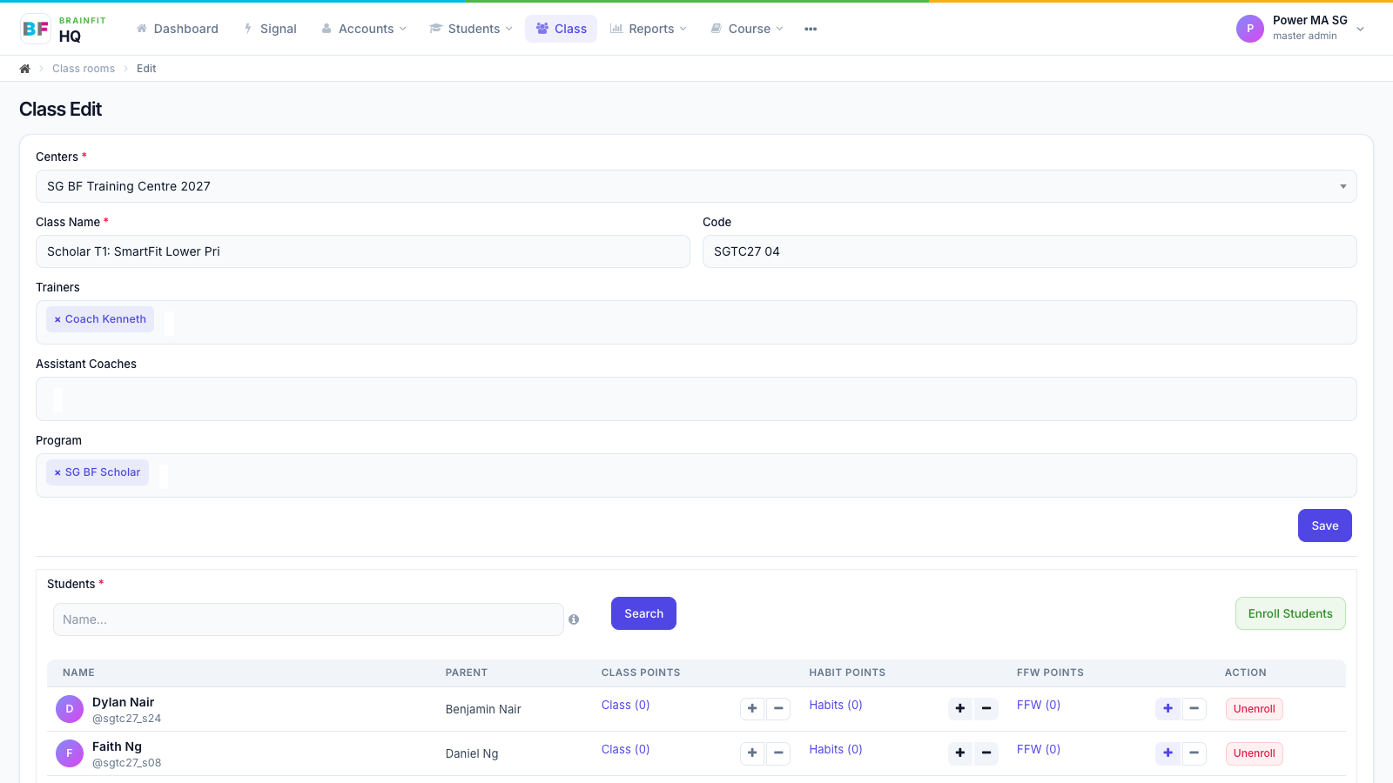Unenroll Dylan Nair from class
The height and width of the screenshot is (783, 1393).
(1254, 709)
